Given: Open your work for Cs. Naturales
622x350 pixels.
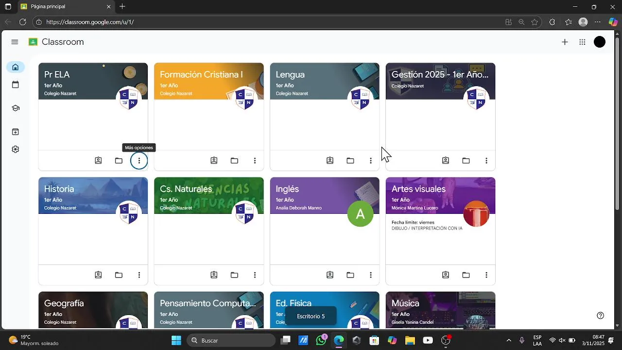Looking at the screenshot, I should click(214, 275).
